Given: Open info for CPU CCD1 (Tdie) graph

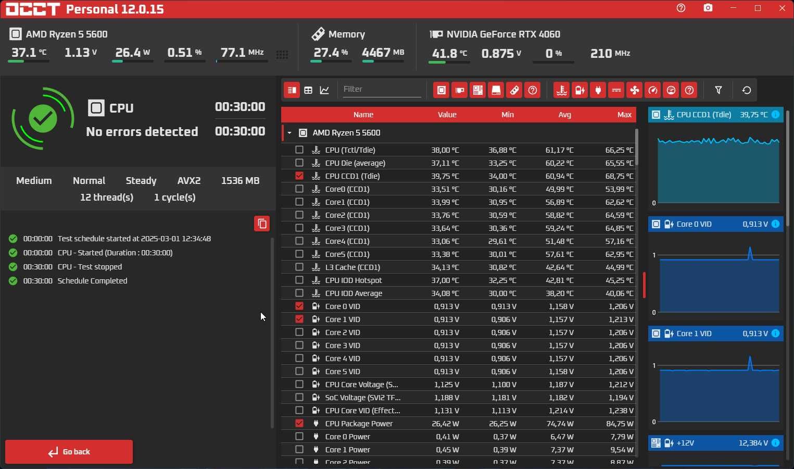Looking at the screenshot, I should pyautogui.click(x=775, y=115).
